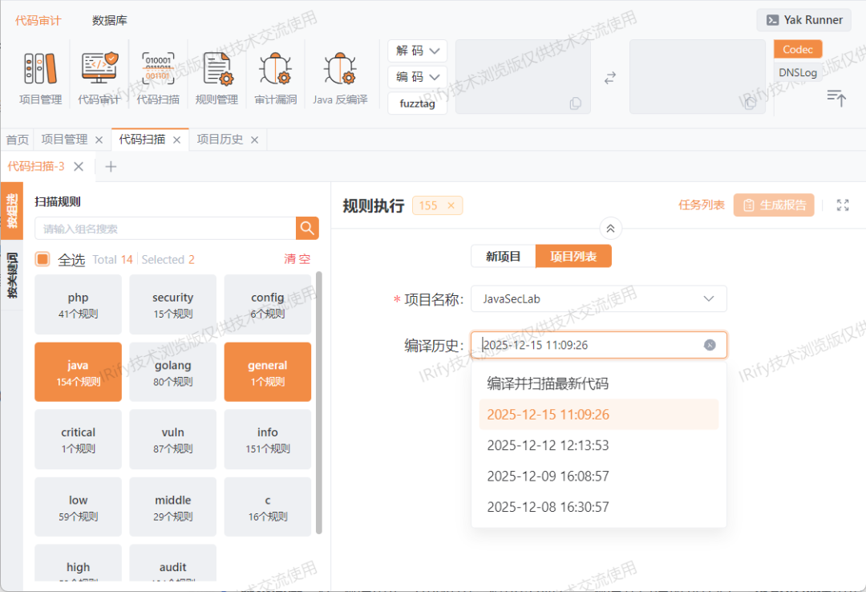The width and height of the screenshot is (866, 592).
Task: Click the swap arrows between codec boxes
Action: pos(609,78)
